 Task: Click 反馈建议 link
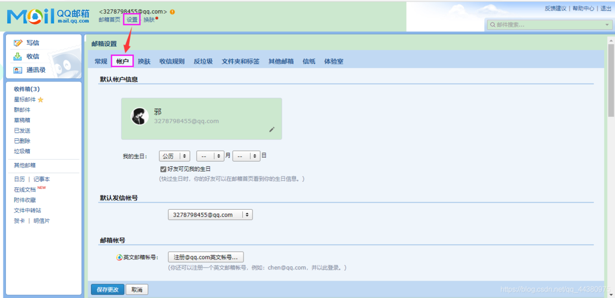pos(555,8)
